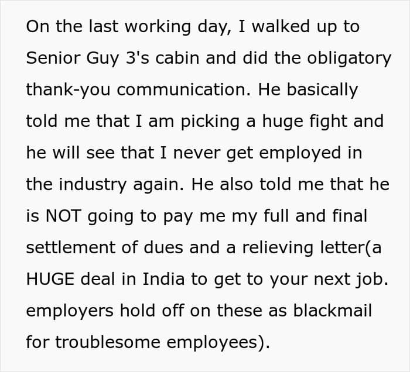Click on the word "dues"
The image size is (410, 372).
163,248
